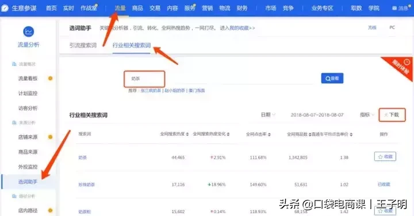Open 店内路径 in the sidebar

(28, 210)
